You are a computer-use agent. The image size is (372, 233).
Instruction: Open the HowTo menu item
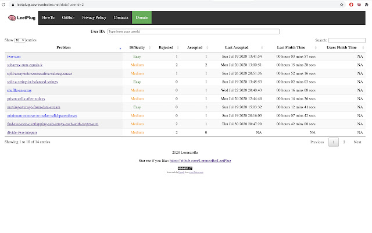(49, 18)
